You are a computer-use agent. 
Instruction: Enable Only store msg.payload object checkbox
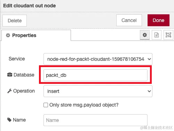tap(46, 105)
